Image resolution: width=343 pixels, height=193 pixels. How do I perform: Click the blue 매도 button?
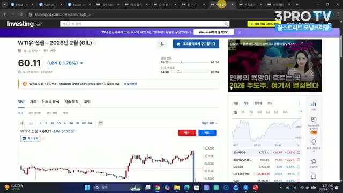coord(207,133)
